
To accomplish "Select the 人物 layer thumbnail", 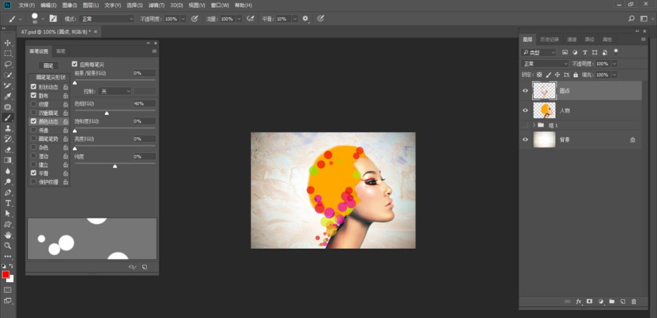I will click(x=544, y=111).
